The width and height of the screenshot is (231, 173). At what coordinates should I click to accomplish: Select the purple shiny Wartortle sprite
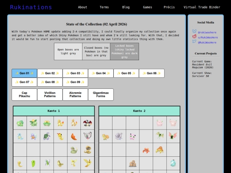[33, 136]
